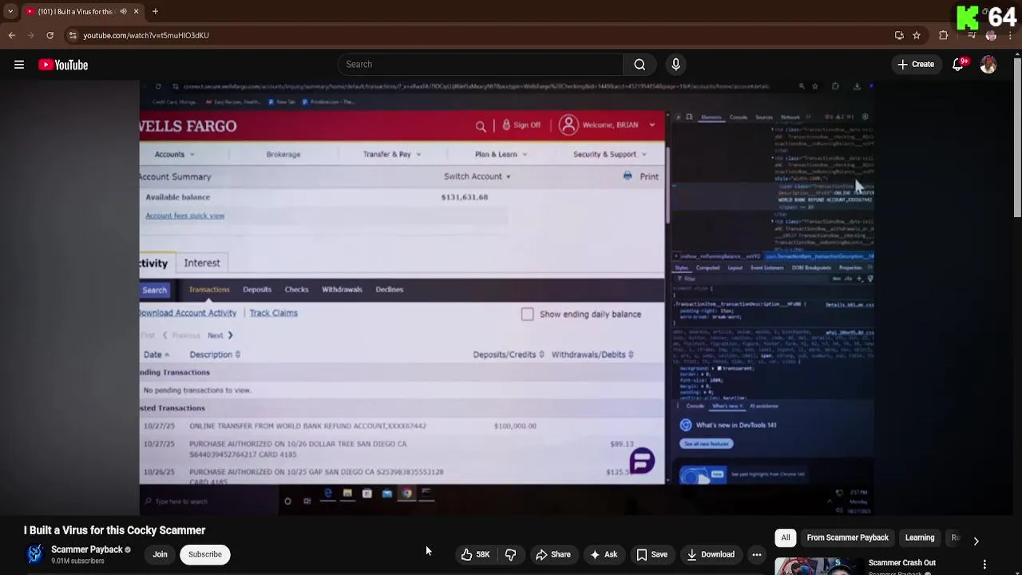Screen dimensions: 1022x575
Task: Click the video title 'I Built a Virus for this Cocky Scammer'
Action: (x=114, y=530)
